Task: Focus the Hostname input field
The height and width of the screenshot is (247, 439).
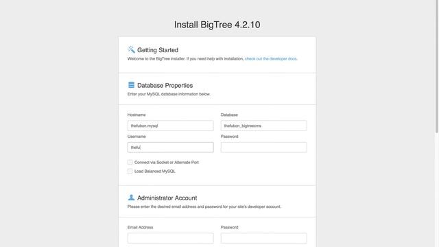Action: [x=171, y=126]
